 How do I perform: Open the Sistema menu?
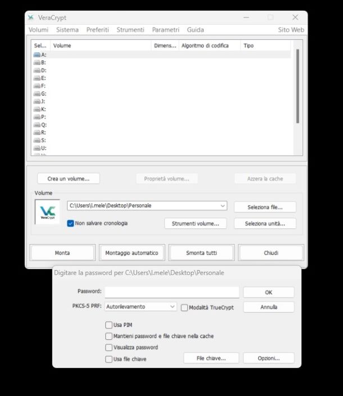pyautogui.click(x=67, y=30)
